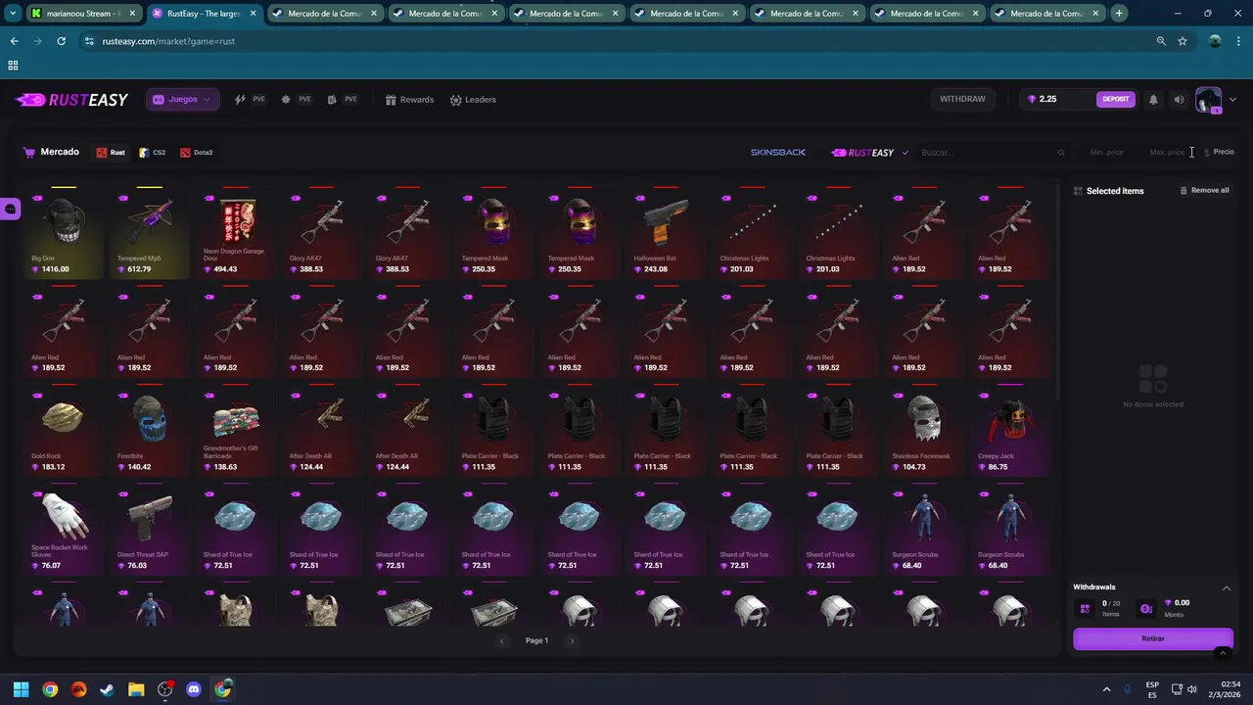Click the Mercado cart icon
This screenshot has height=705, width=1253.
(29, 152)
